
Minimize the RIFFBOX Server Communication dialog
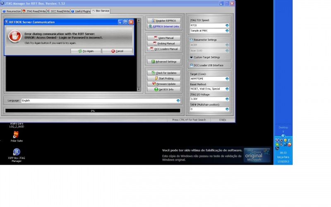coord(120,22)
